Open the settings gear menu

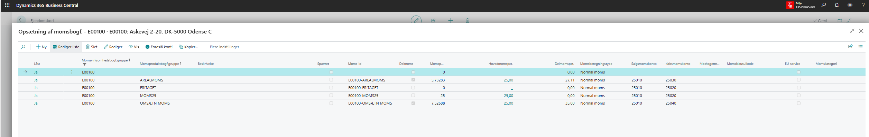(850, 5)
